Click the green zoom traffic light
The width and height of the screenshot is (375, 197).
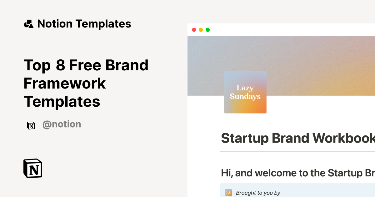pos(207,30)
